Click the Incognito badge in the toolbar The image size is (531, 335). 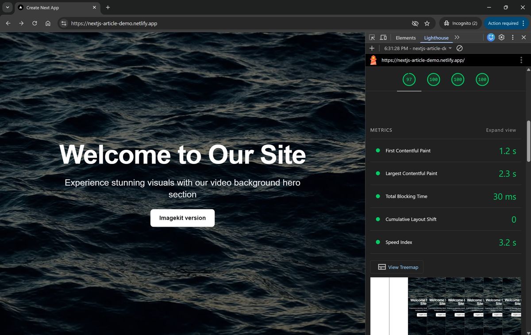click(460, 23)
